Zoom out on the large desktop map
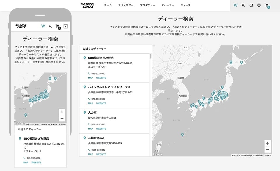The width and height of the screenshot is (280, 171). 267,149
